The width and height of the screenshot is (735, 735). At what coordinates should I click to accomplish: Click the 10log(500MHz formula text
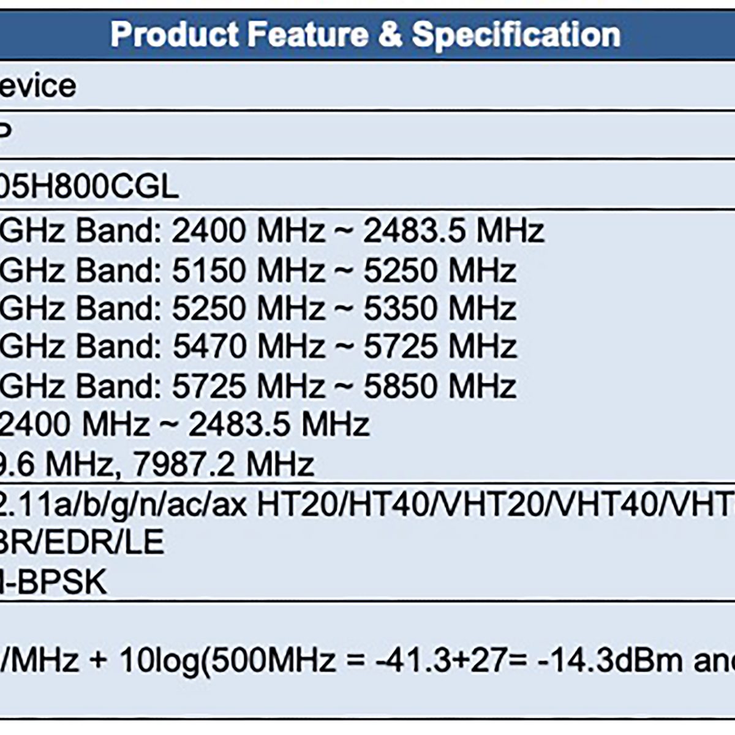pos(227,660)
